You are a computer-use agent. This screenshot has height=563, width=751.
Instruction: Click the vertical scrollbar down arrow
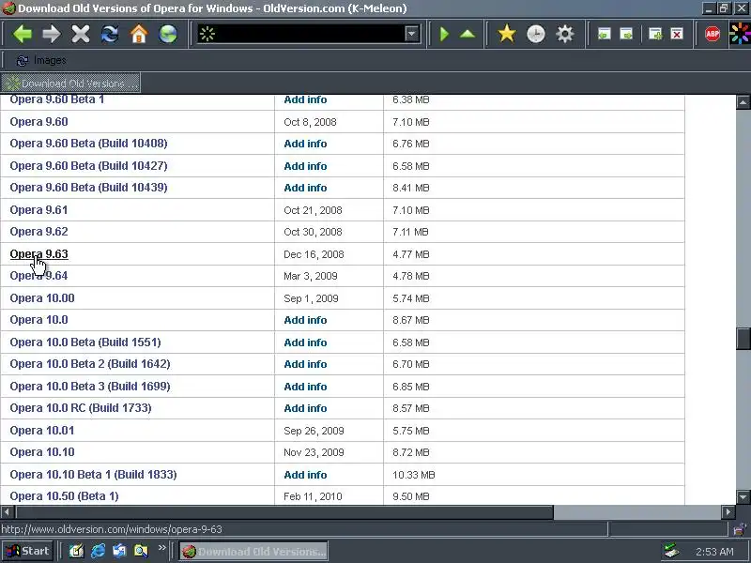point(743,497)
